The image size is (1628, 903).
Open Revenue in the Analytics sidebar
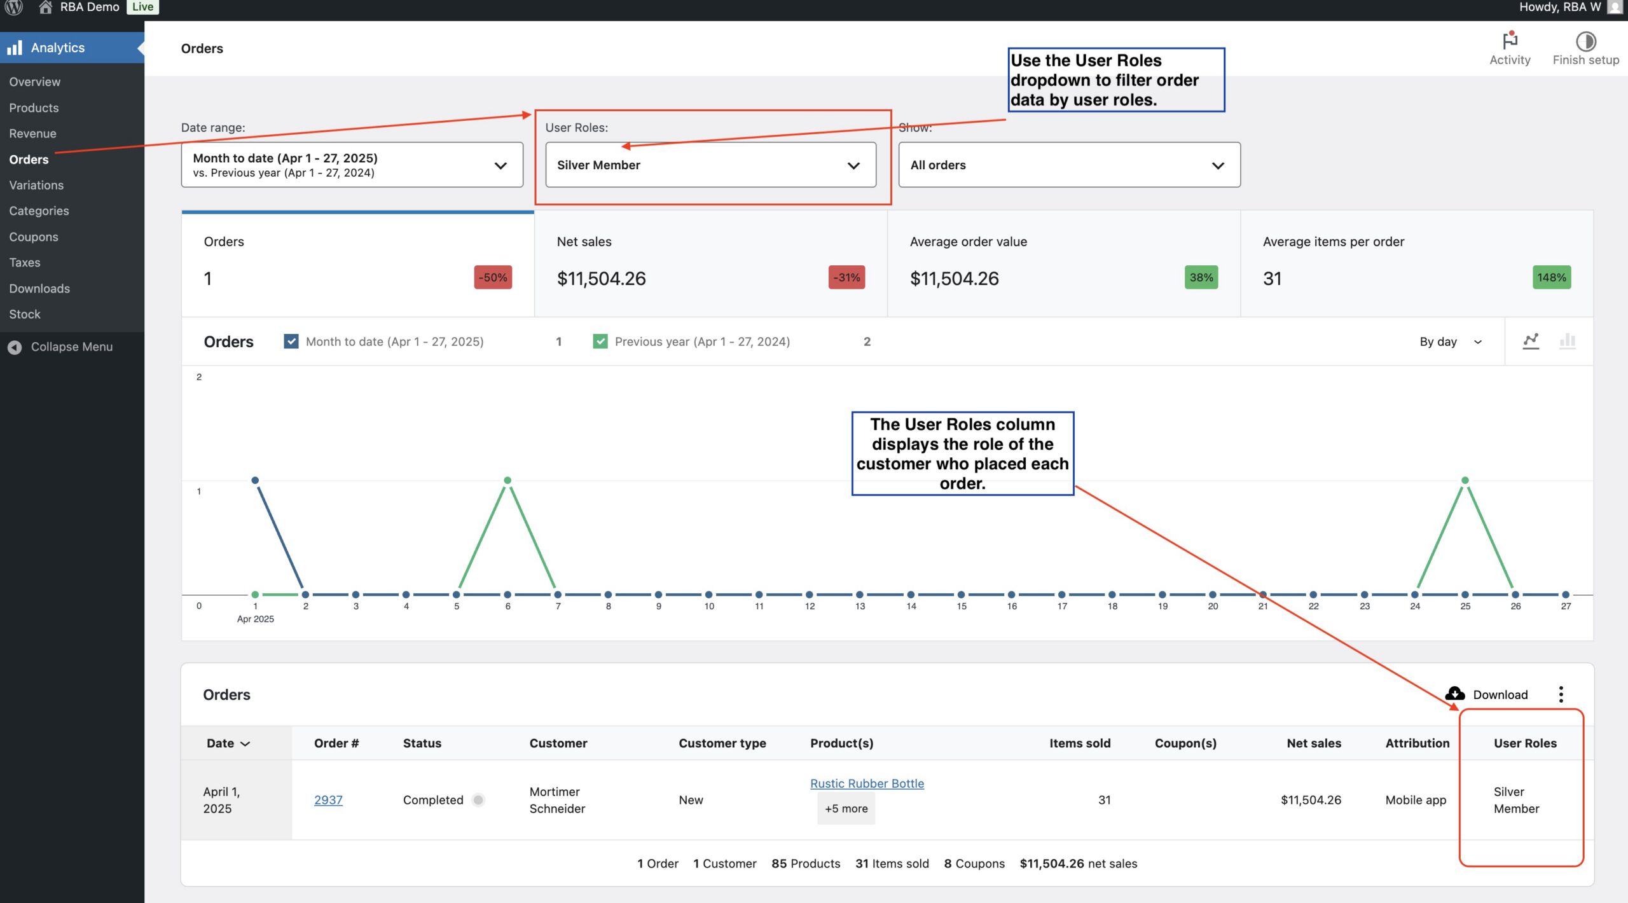click(32, 134)
